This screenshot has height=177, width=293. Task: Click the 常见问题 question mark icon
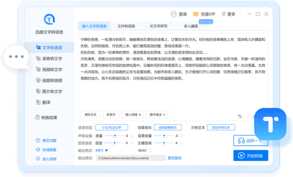[38, 140]
